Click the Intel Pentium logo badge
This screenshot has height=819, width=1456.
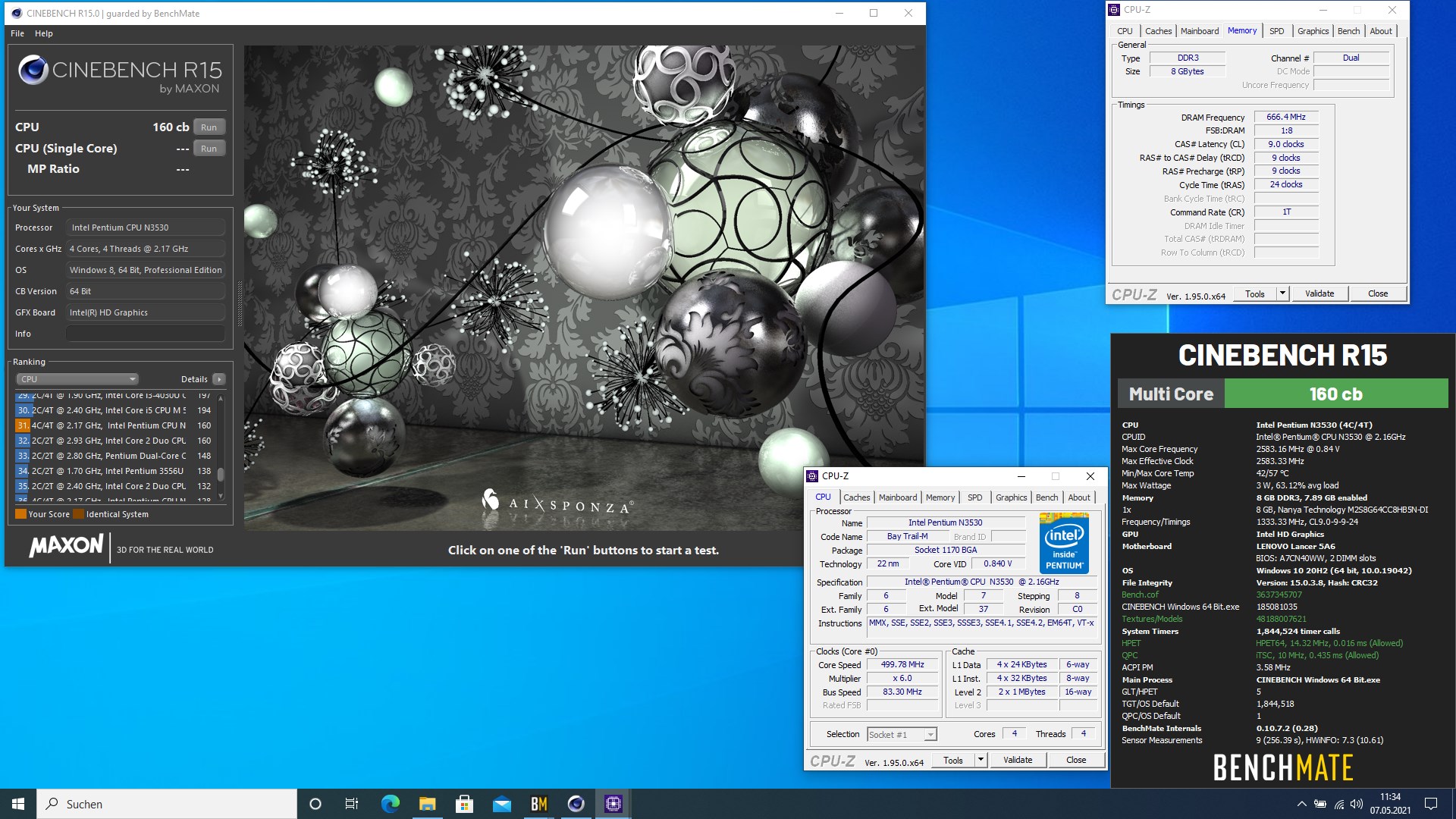(x=1064, y=543)
